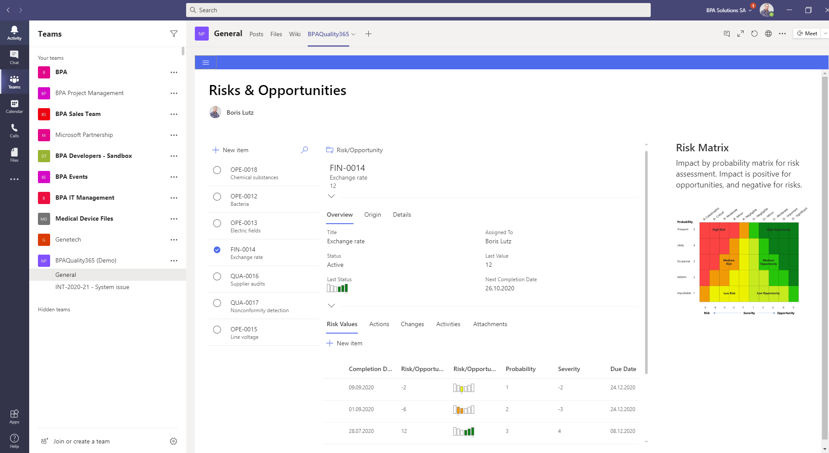Open the Risk Matrix image

[x=742, y=261]
